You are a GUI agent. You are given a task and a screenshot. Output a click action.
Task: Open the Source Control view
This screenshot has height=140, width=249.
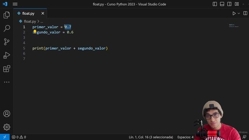point(7,42)
